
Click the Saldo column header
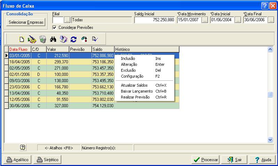click(x=103, y=49)
